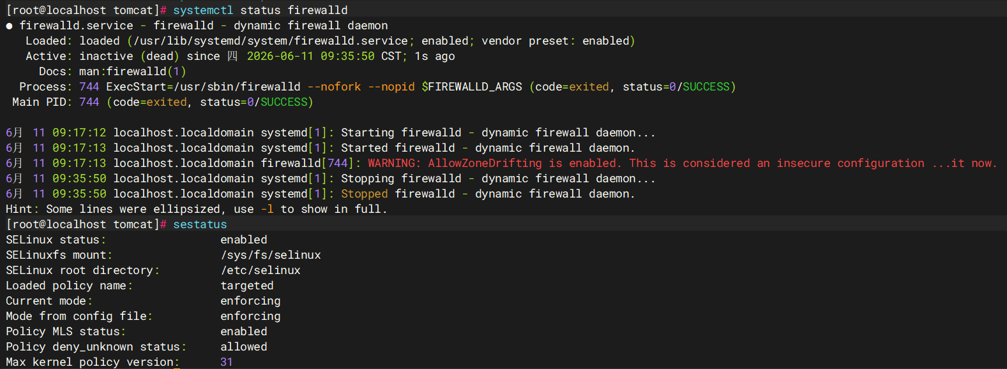Viewport: 1007px width, 369px height.
Task: Click the /etc/selinux root directory value
Action: pos(261,270)
